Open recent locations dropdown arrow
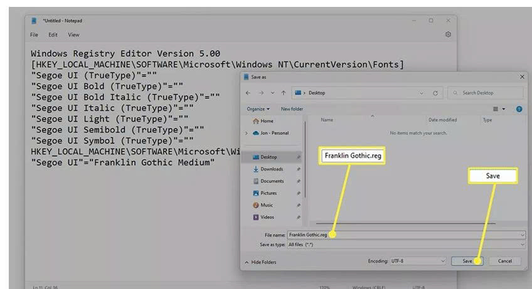Viewport: 532px width, 289px height. click(272, 93)
